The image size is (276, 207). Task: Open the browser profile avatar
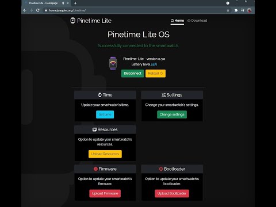[x=250, y=10]
